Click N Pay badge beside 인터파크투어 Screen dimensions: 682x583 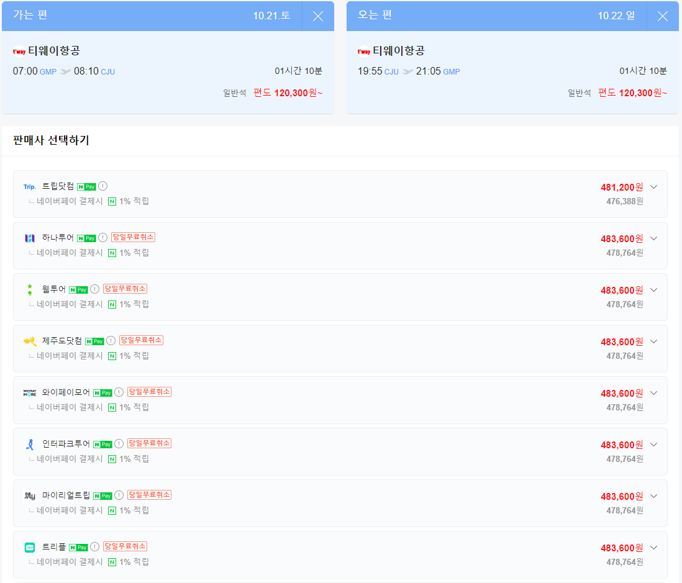click(102, 445)
